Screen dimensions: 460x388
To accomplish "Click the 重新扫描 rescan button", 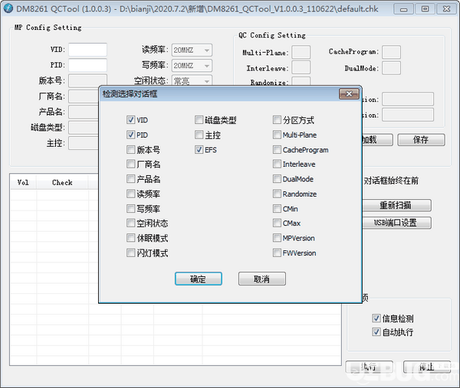I will pyautogui.click(x=396, y=205).
